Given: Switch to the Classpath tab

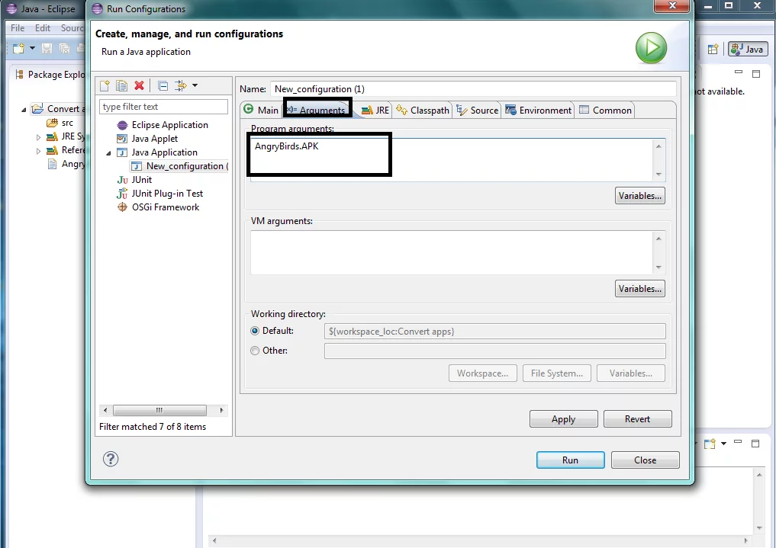Looking at the screenshot, I should tap(423, 111).
